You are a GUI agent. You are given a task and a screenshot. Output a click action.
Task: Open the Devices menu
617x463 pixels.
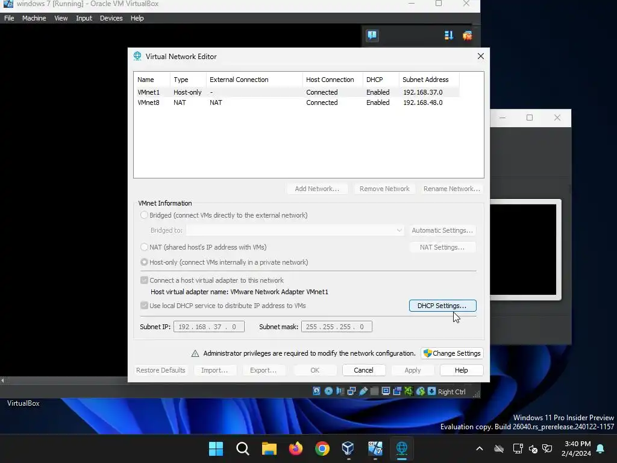(x=111, y=18)
